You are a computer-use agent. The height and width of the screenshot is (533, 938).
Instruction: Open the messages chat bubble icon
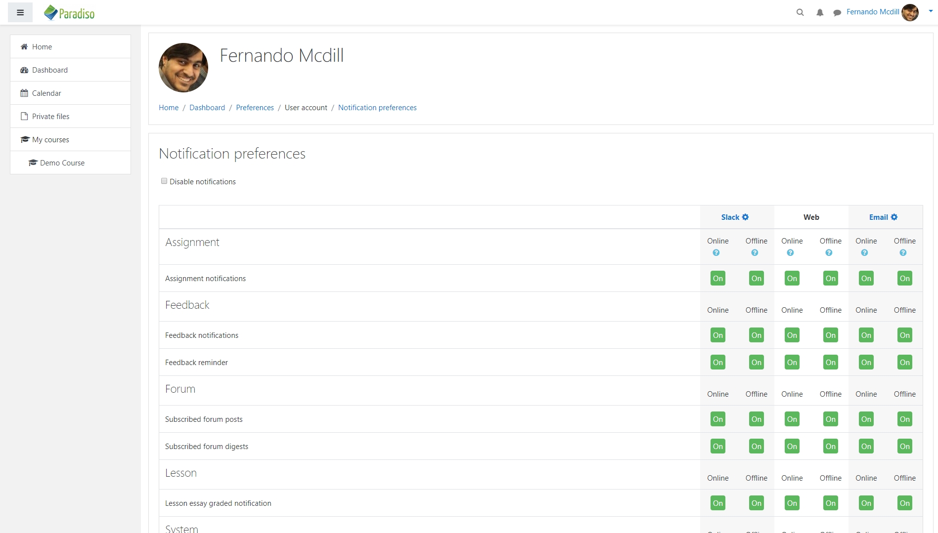pos(837,13)
